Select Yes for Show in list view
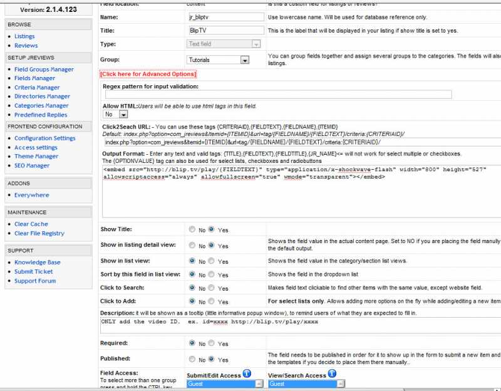 [211, 261]
